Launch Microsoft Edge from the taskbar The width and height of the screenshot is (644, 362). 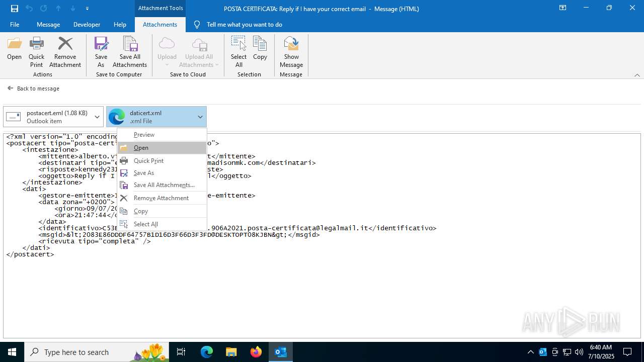pos(207,352)
